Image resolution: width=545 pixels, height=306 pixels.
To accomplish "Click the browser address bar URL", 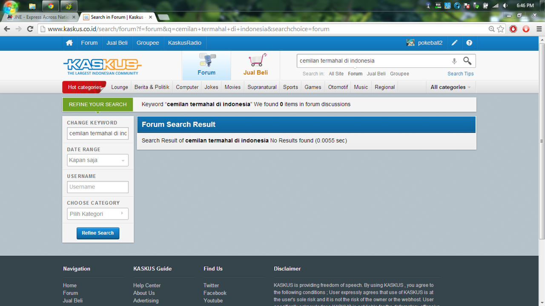I will tap(189, 29).
